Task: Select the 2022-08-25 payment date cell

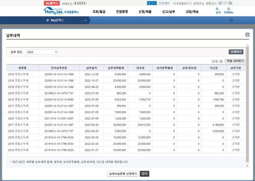Action: coord(91,87)
